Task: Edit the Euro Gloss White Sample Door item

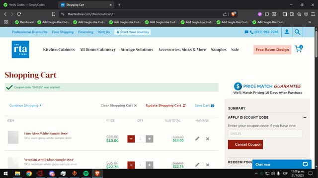Action: click(x=197, y=138)
